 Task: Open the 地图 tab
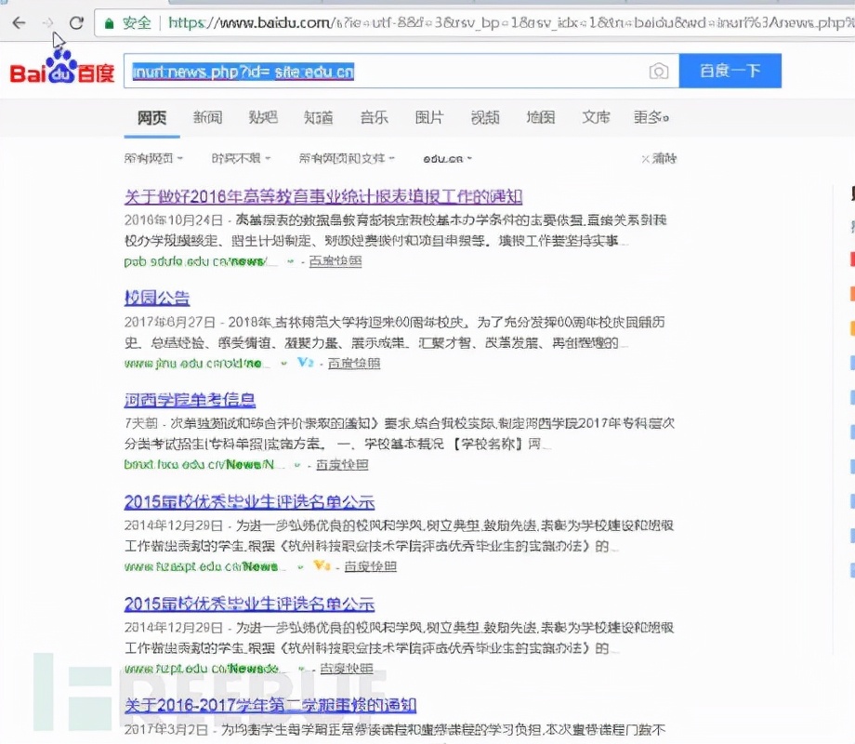pyautogui.click(x=540, y=117)
